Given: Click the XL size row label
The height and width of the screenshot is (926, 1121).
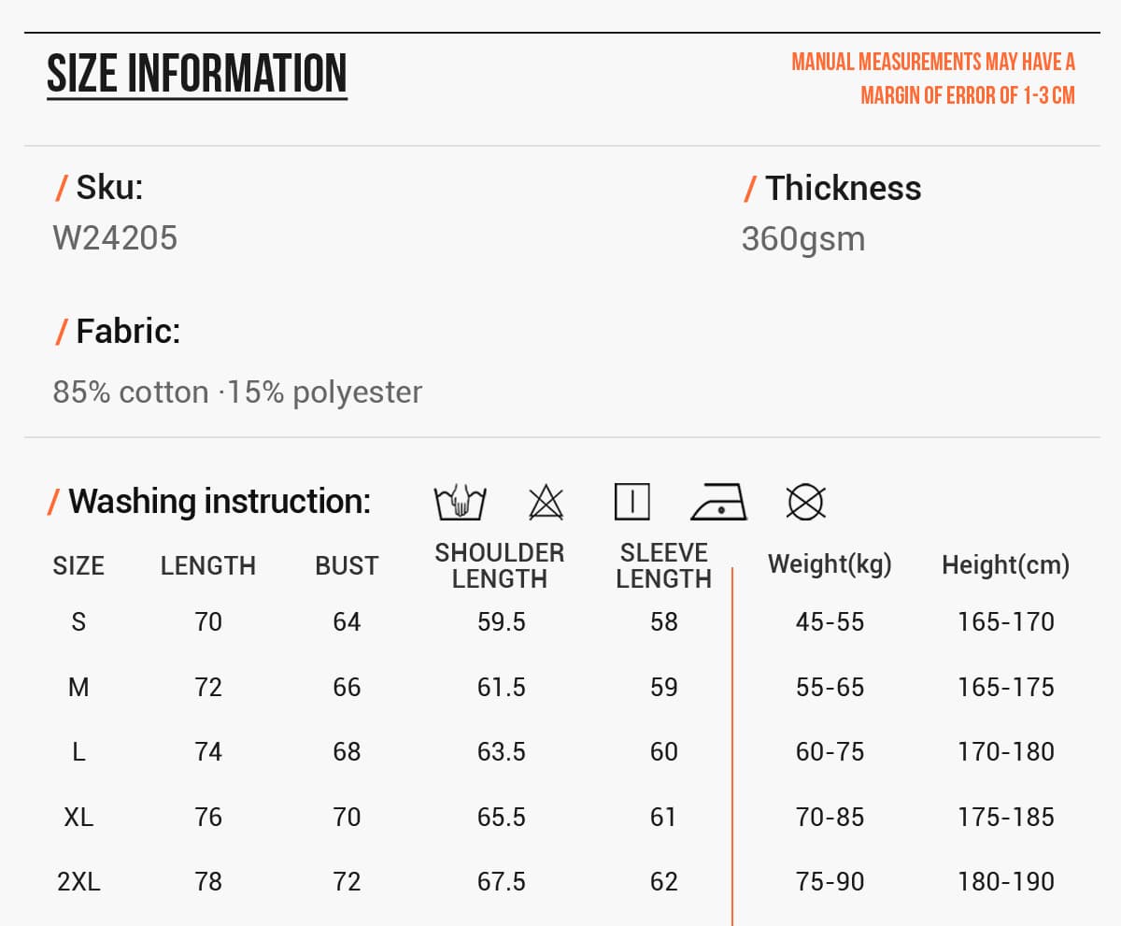Looking at the screenshot, I should [78, 818].
